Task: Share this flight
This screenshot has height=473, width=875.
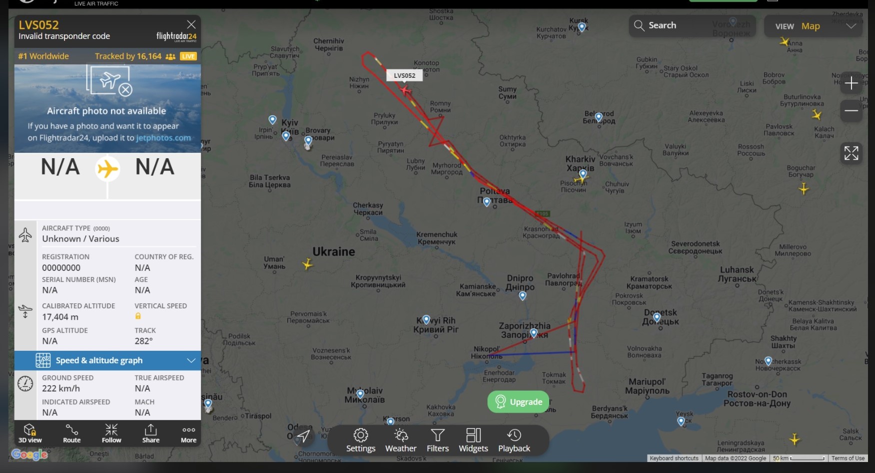Action: pyautogui.click(x=150, y=433)
